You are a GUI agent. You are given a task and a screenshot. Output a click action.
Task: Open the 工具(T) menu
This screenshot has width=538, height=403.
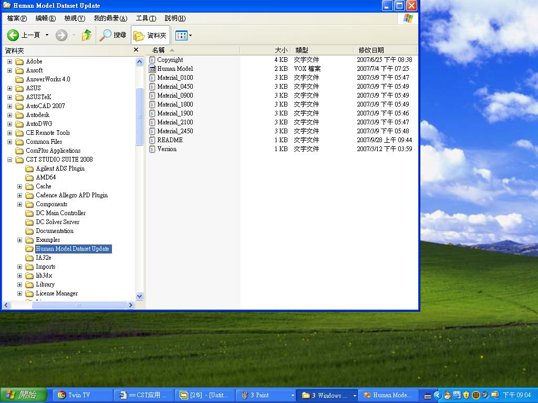coord(146,18)
